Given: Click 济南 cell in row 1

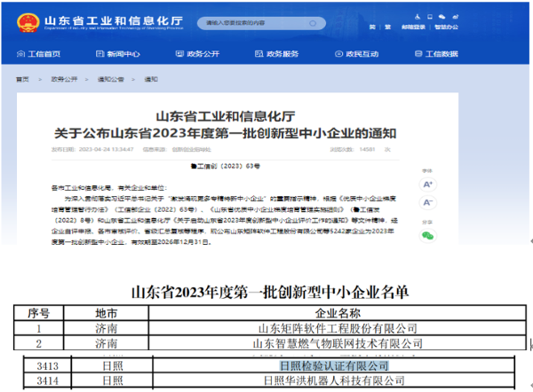Looking at the screenshot, I should (x=106, y=328).
